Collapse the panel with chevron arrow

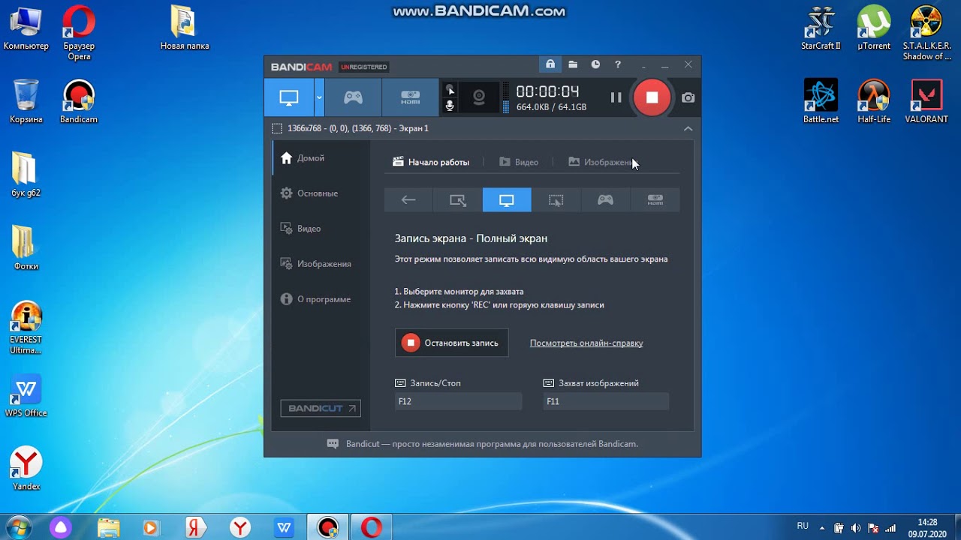[x=688, y=128]
